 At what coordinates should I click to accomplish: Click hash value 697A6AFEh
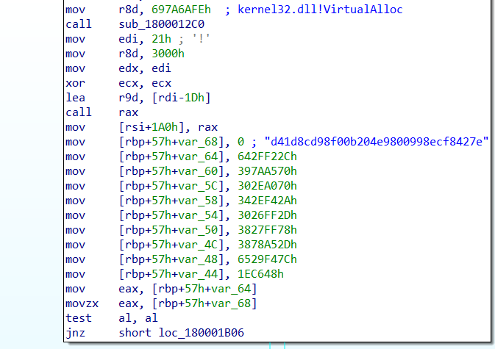click(x=181, y=10)
